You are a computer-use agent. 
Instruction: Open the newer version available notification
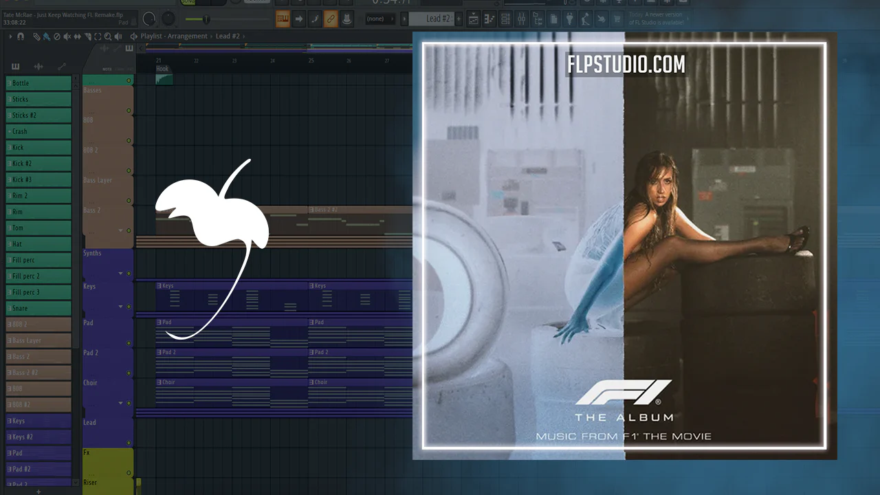[x=656, y=19]
